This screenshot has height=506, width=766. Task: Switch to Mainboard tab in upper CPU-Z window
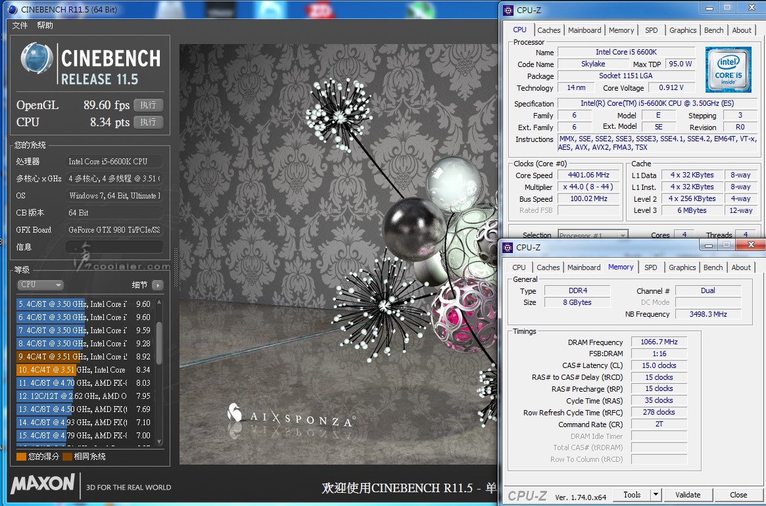point(585,30)
